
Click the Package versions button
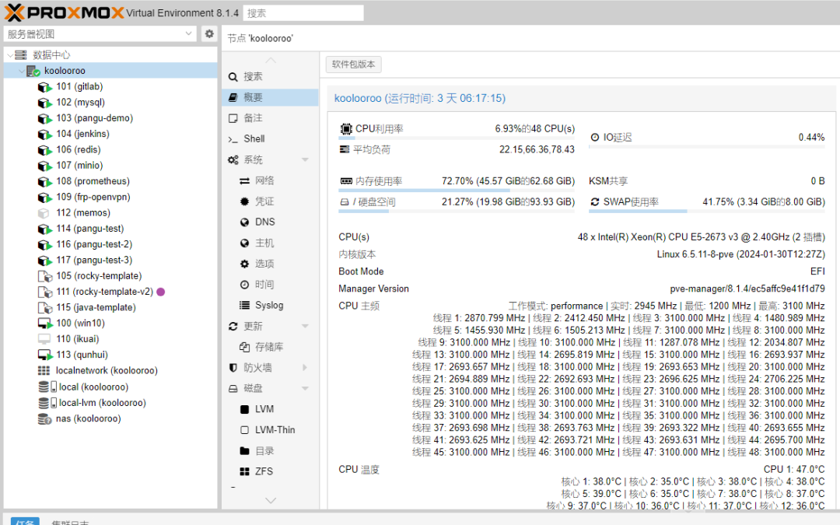click(x=353, y=65)
